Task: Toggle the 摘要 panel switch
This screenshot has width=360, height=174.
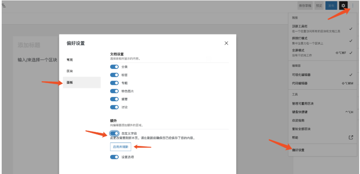Action: click(x=114, y=99)
